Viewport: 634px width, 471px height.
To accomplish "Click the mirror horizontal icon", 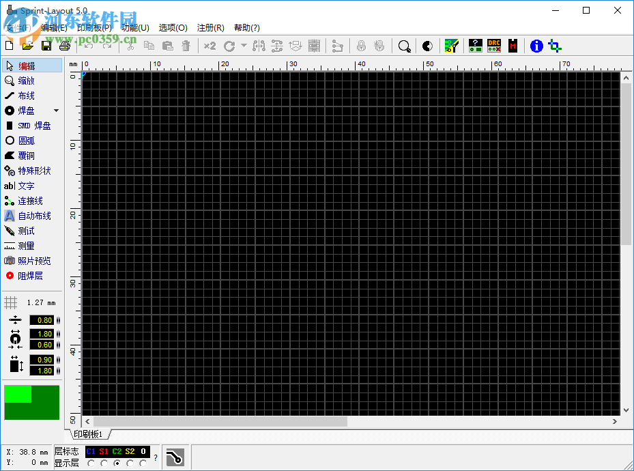I will coord(259,46).
